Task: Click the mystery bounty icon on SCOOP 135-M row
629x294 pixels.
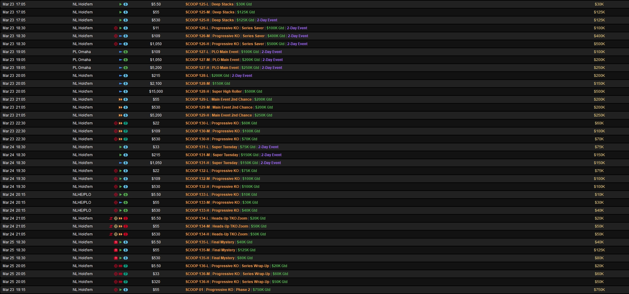Action: pyautogui.click(x=116, y=250)
